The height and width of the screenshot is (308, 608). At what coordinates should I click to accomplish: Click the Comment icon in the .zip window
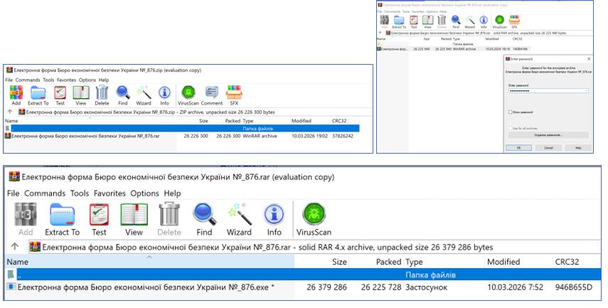(212, 95)
